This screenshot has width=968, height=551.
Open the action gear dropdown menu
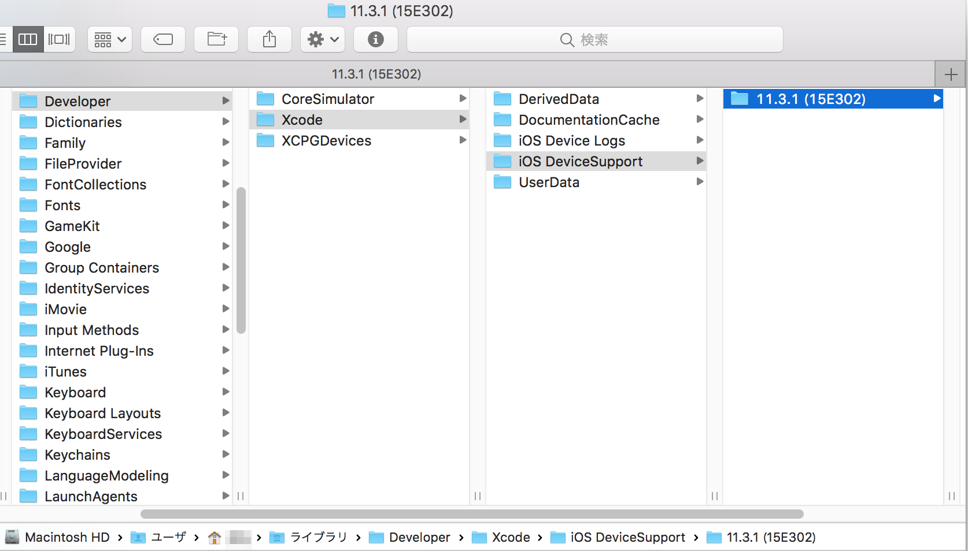point(322,39)
